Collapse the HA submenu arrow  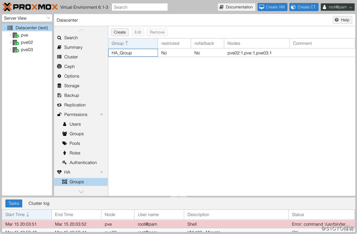click(x=102, y=172)
